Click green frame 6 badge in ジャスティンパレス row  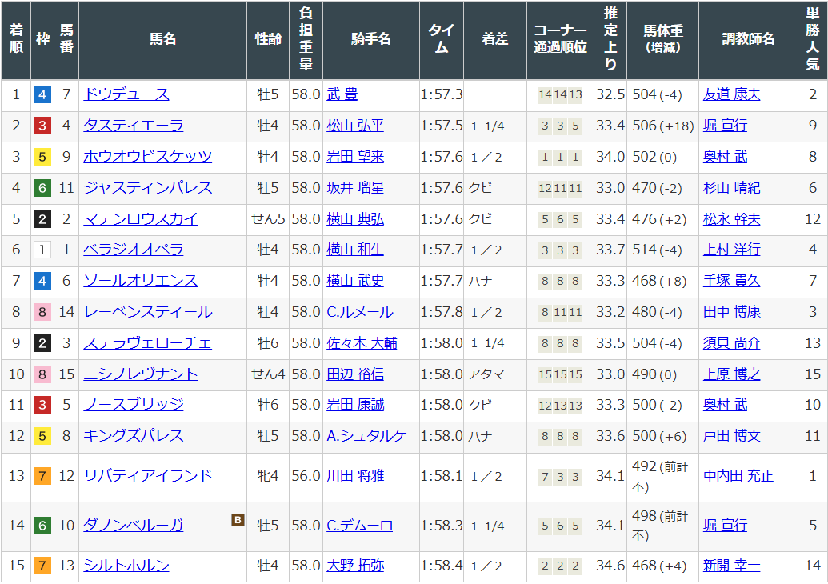click(x=42, y=189)
